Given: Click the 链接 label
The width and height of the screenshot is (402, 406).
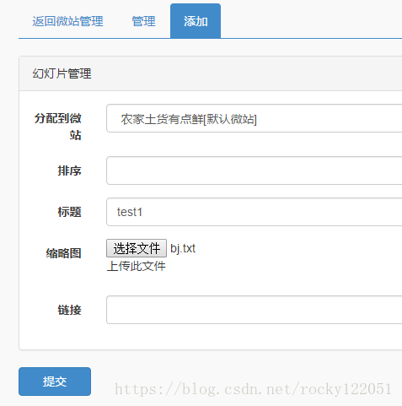Looking at the screenshot, I should (x=70, y=310).
